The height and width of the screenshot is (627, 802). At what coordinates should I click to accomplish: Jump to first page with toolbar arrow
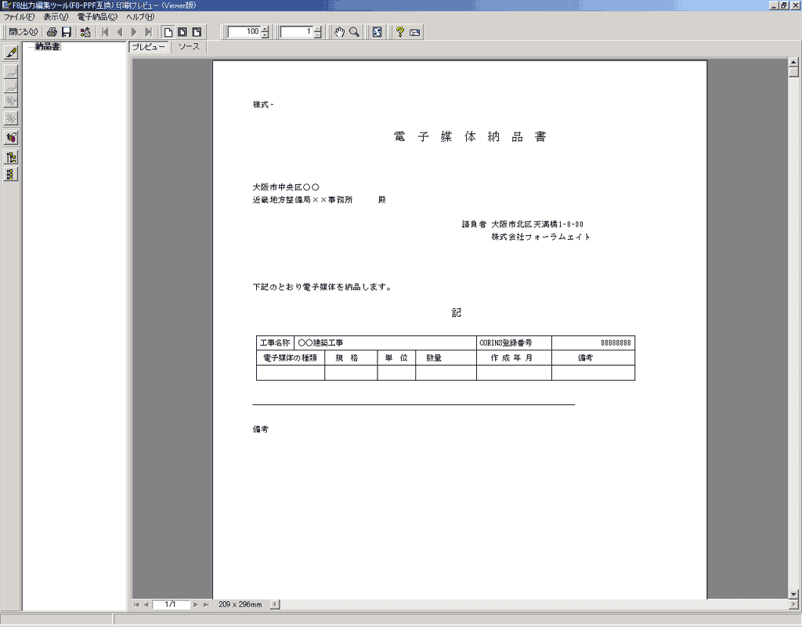coord(106,31)
